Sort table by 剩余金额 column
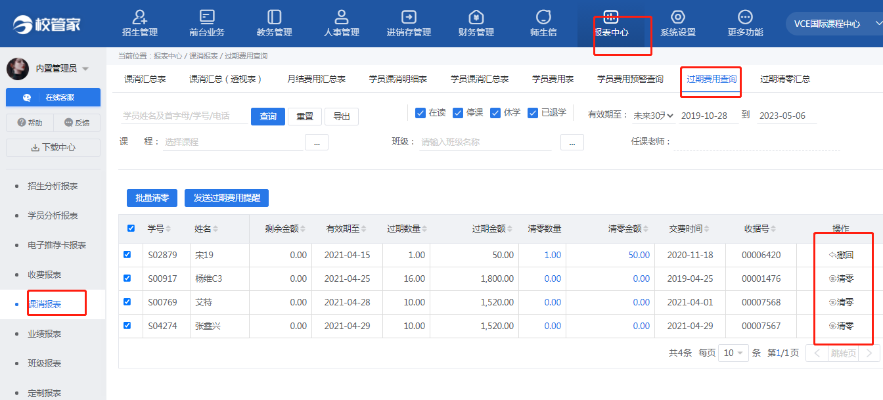Image resolution: width=883 pixels, height=400 pixels. 303,229
